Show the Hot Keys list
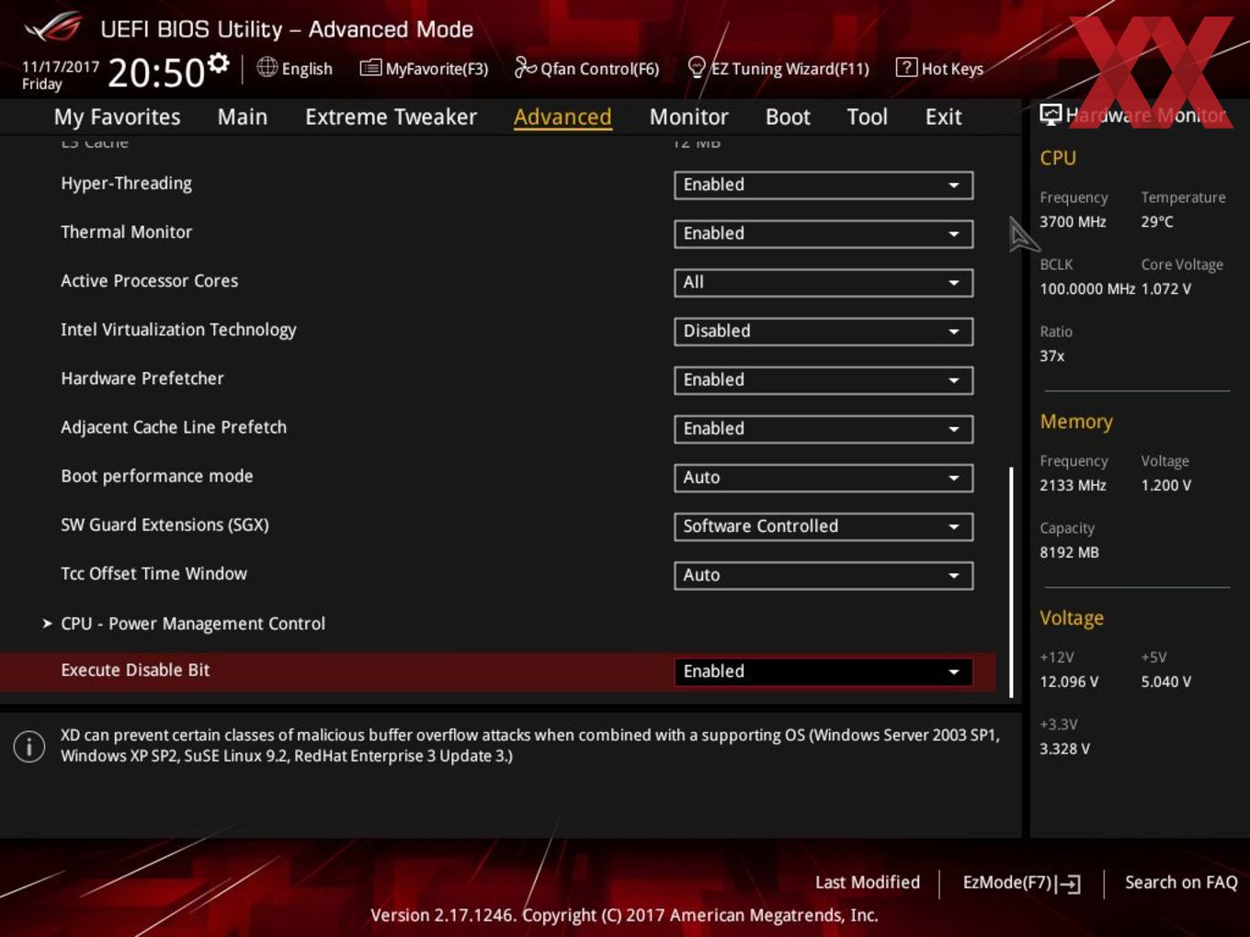Screen dimensions: 1250x937 [x=939, y=68]
